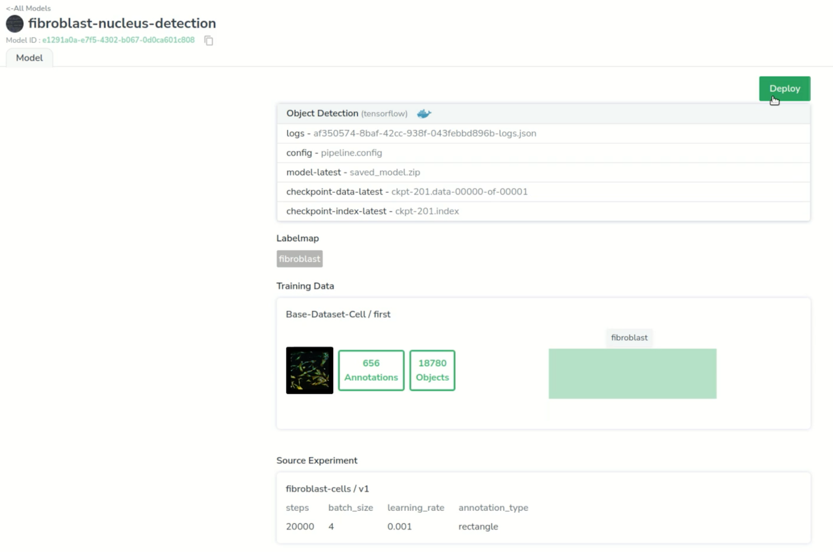This screenshot has height=552, width=833.
Task: Click the batch_size column header
Action: coord(350,507)
